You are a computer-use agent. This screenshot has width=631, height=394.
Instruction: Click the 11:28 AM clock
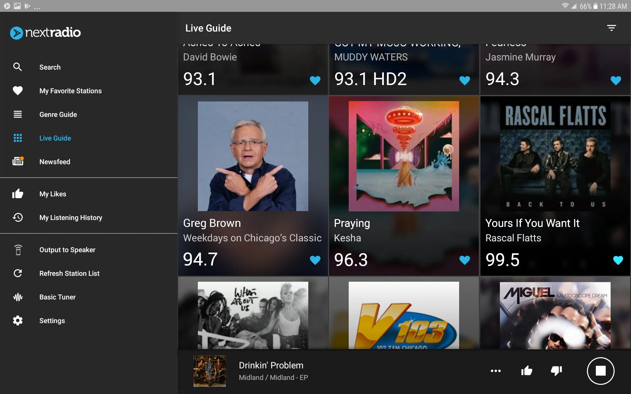pyautogui.click(x=613, y=6)
